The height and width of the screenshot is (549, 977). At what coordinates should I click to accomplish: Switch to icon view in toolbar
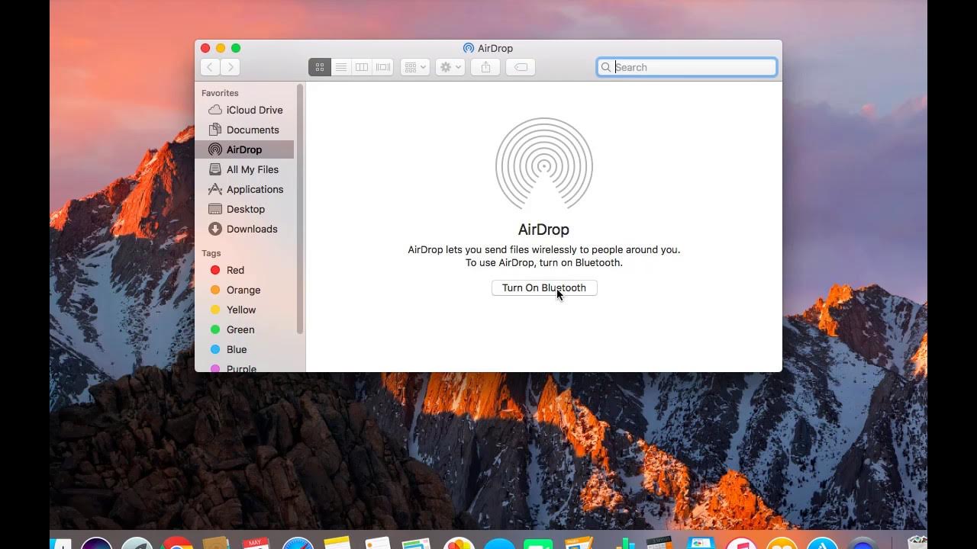[x=320, y=67]
